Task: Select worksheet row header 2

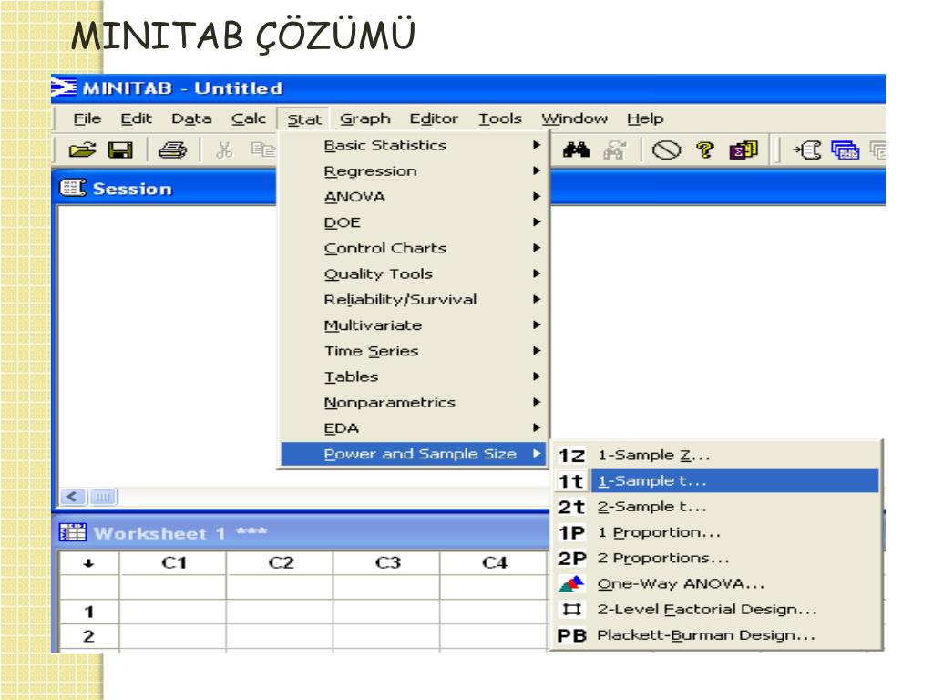Action: point(88,636)
